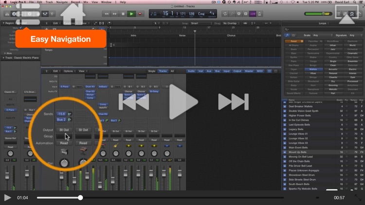Open the Mixer from the control bar
Screen dimensions: 365x205
pyautogui.click(x=45, y=14)
